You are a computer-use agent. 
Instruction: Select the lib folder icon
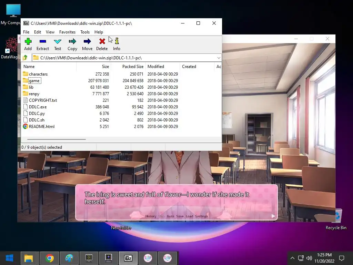tap(26, 87)
